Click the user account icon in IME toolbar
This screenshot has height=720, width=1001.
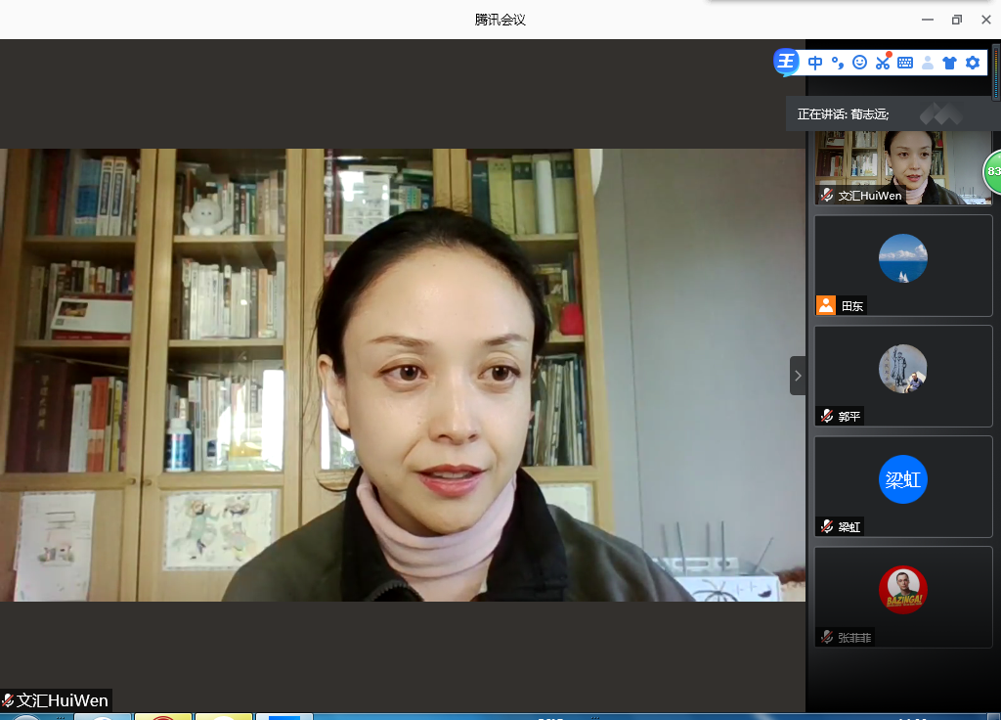(x=928, y=63)
